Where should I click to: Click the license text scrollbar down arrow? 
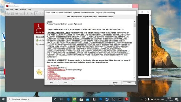tap(135, 77)
